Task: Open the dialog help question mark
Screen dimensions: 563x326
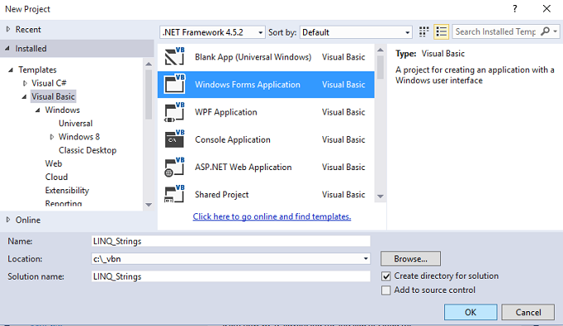Action: 515,8
